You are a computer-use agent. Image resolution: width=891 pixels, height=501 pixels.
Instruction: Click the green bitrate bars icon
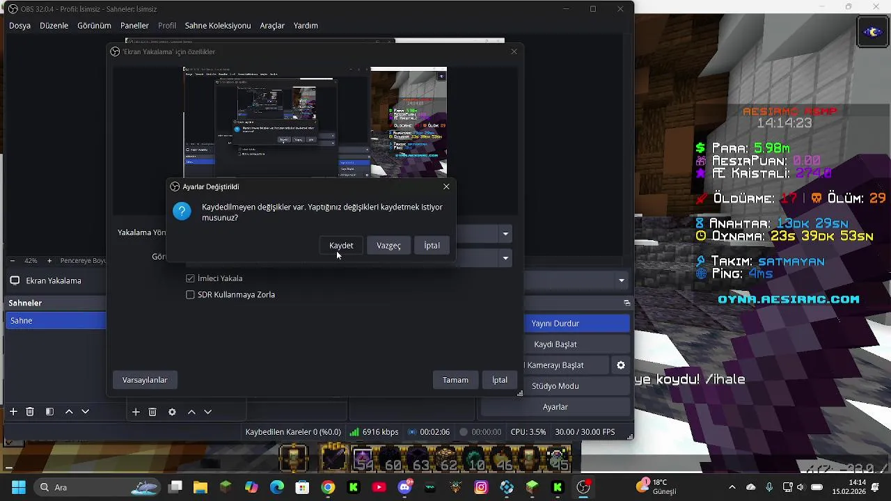354,432
